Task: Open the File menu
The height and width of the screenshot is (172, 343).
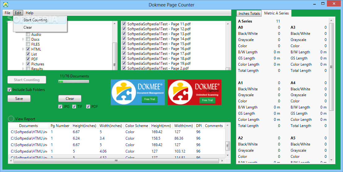Action: (7, 13)
